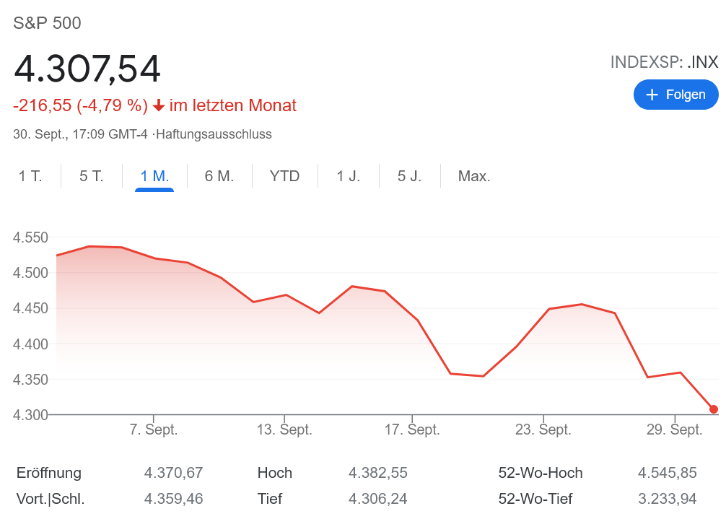This screenshot has width=726, height=519.
Task: Switch to the YTD tab
Action: [x=284, y=176]
